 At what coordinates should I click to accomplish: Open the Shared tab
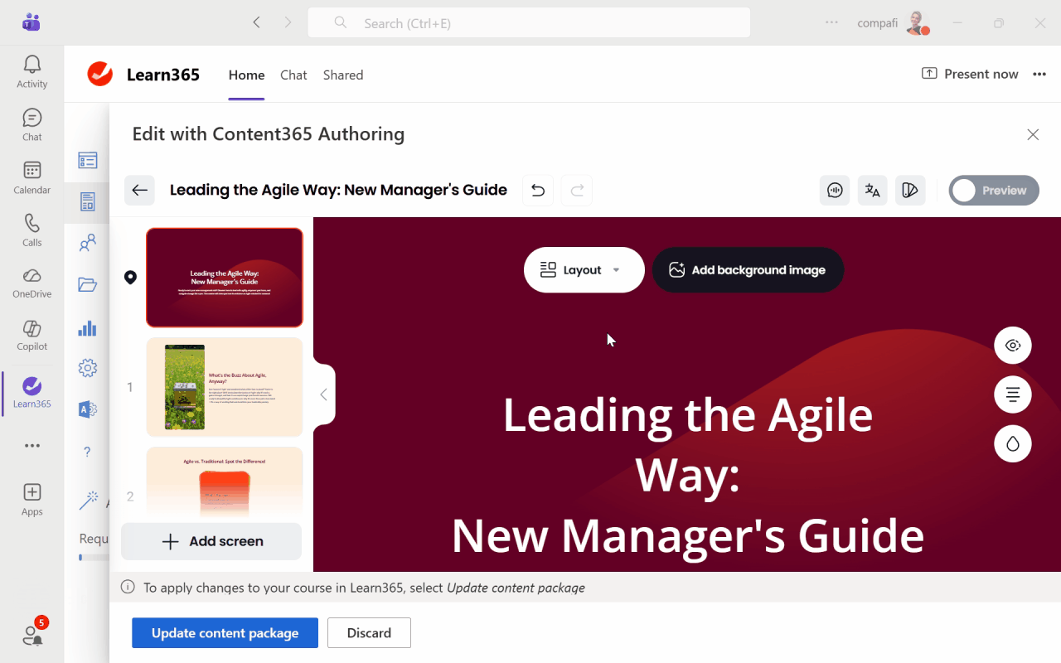342,75
